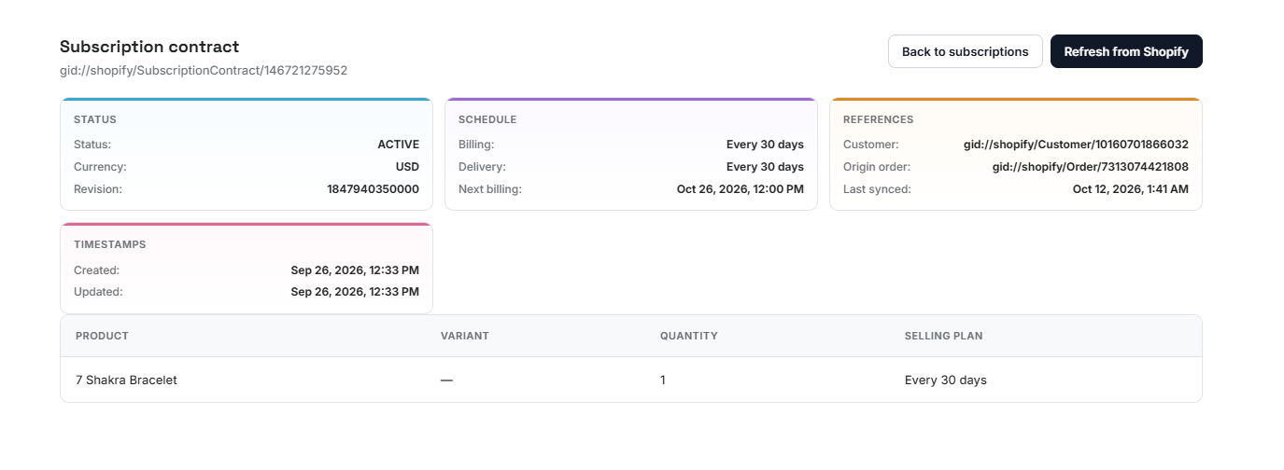Click the Updated: label
1284x470 pixels.
[x=98, y=292]
